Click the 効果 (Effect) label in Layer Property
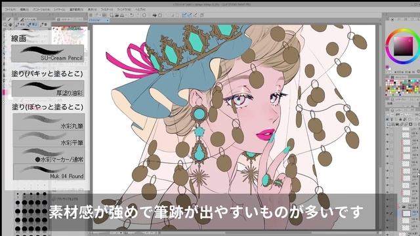This screenshot has width=420, height=236. [390, 104]
